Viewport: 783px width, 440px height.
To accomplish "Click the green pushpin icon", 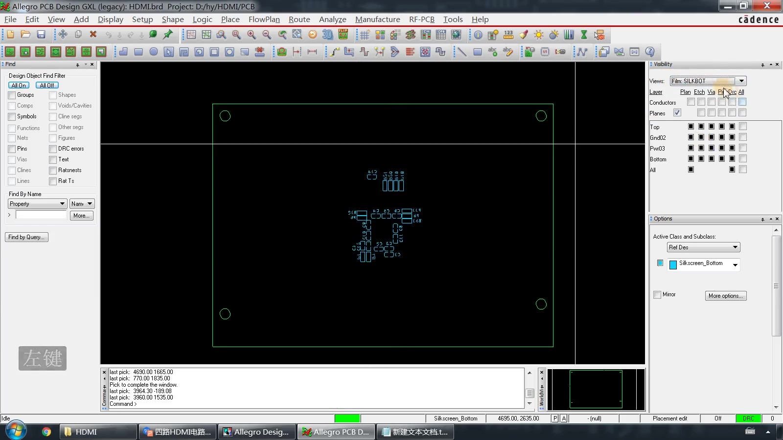I will coord(168,35).
